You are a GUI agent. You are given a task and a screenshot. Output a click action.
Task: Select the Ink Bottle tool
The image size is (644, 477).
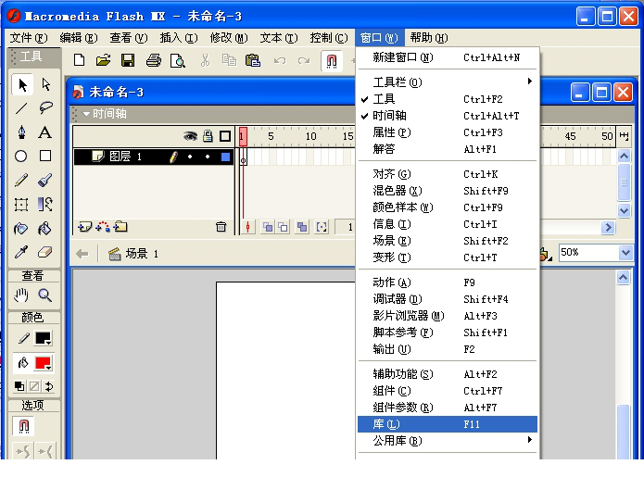pos(21,228)
